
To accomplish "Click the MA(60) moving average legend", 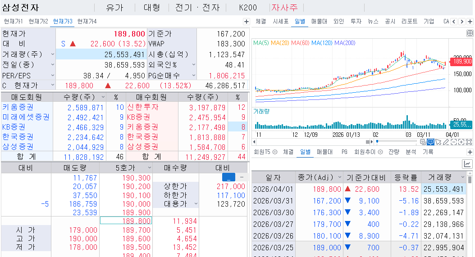I will click(300, 43).
